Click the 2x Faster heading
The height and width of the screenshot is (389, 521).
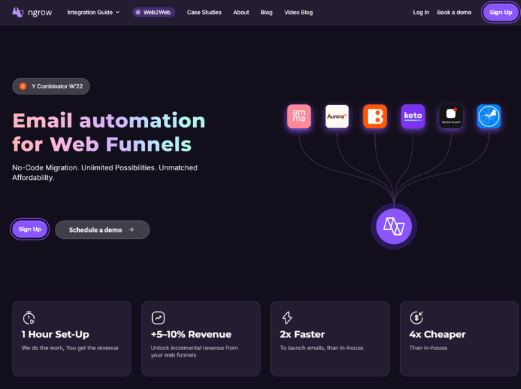click(x=302, y=334)
